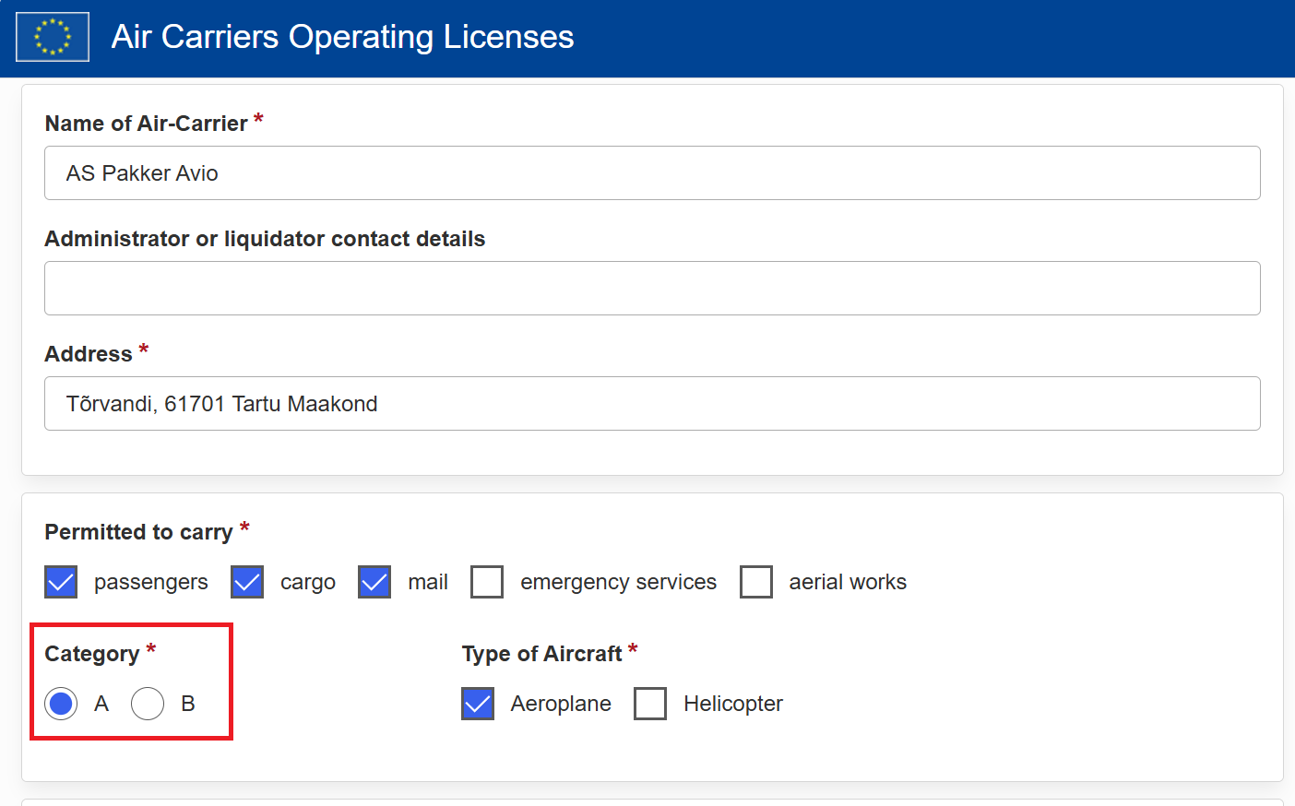Image resolution: width=1295 pixels, height=806 pixels.
Task: Untick the mail checkbox
Action: (x=374, y=582)
